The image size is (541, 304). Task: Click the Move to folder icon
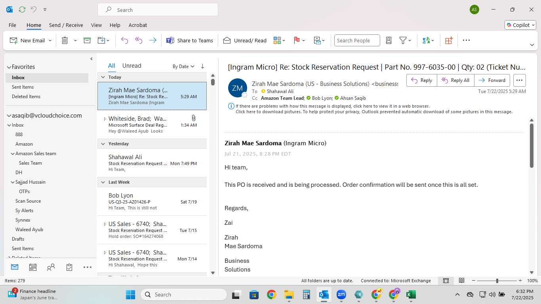pos(101,40)
